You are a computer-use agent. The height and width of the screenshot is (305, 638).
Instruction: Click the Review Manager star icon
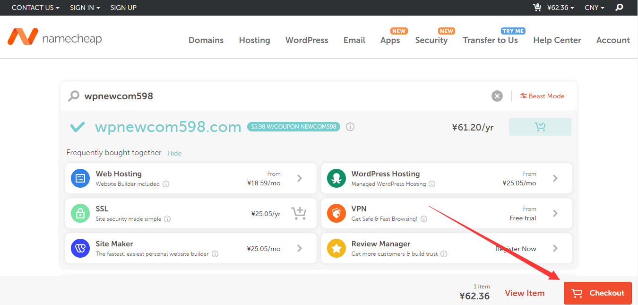(336, 248)
